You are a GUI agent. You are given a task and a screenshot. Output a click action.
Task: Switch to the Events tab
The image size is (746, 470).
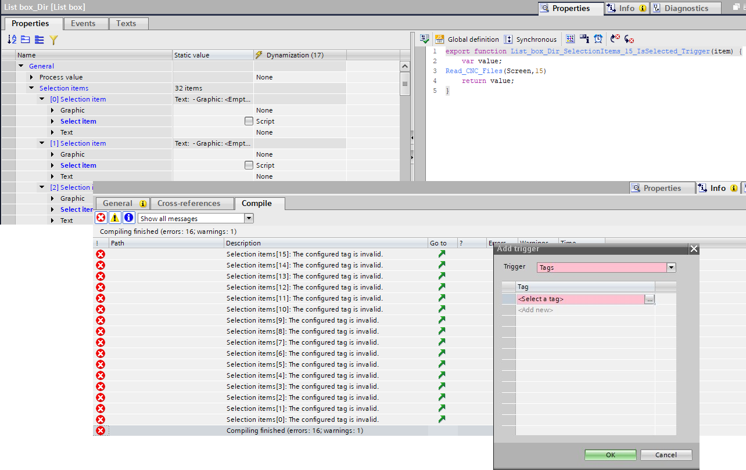point(83,23)
